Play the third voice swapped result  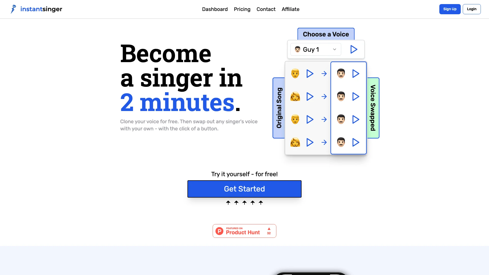(x=355, y=119)
